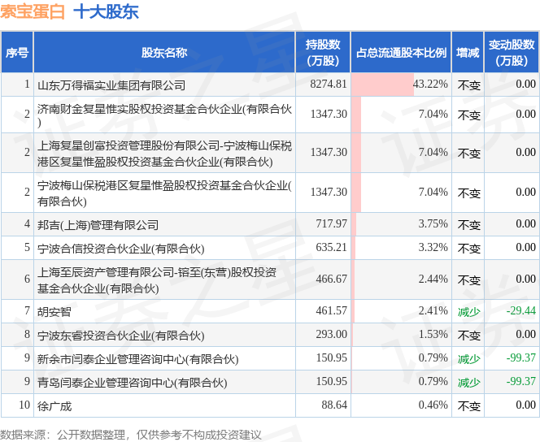Click the 占总流通股本比例 column header
This screenshot has height=442, width=540.
click(401, 53)
